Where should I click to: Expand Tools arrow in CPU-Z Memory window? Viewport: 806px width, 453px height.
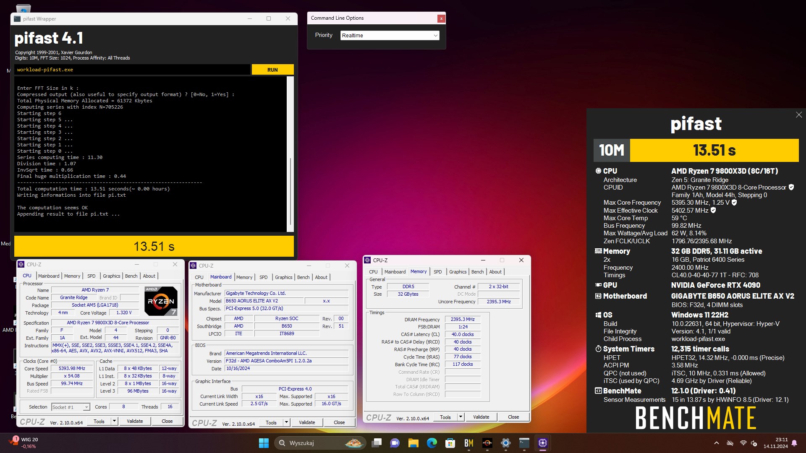(461, 417)
